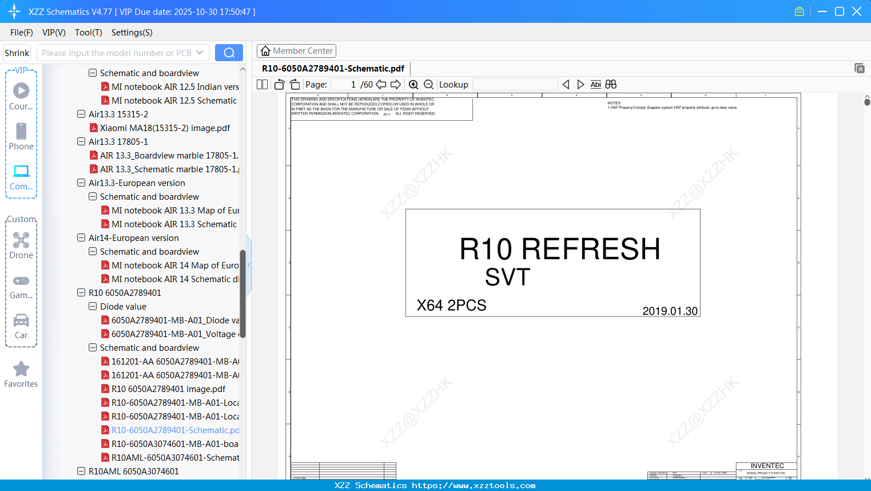The image size is (871, 491).
Task: Select the Car category icon
Action: (x=21, y=320)
